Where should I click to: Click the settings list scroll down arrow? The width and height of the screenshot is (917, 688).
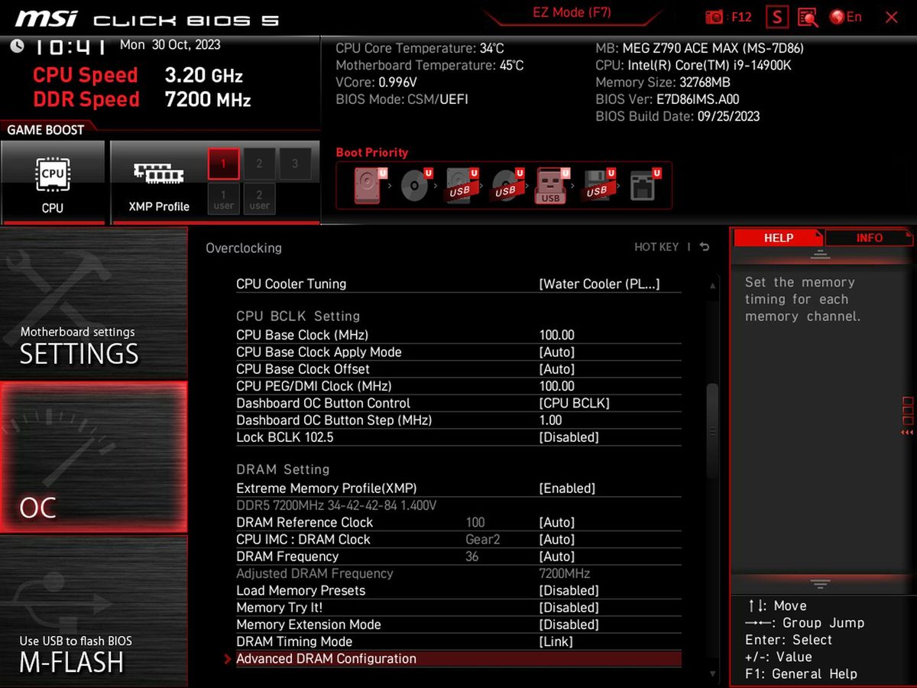pyautogui.click(x=712, y=673)
